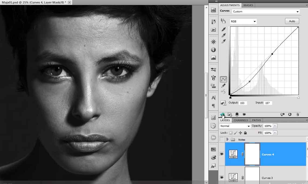Show the Notes group layer
Screen dimensions: 308x184
click(222, 140)
